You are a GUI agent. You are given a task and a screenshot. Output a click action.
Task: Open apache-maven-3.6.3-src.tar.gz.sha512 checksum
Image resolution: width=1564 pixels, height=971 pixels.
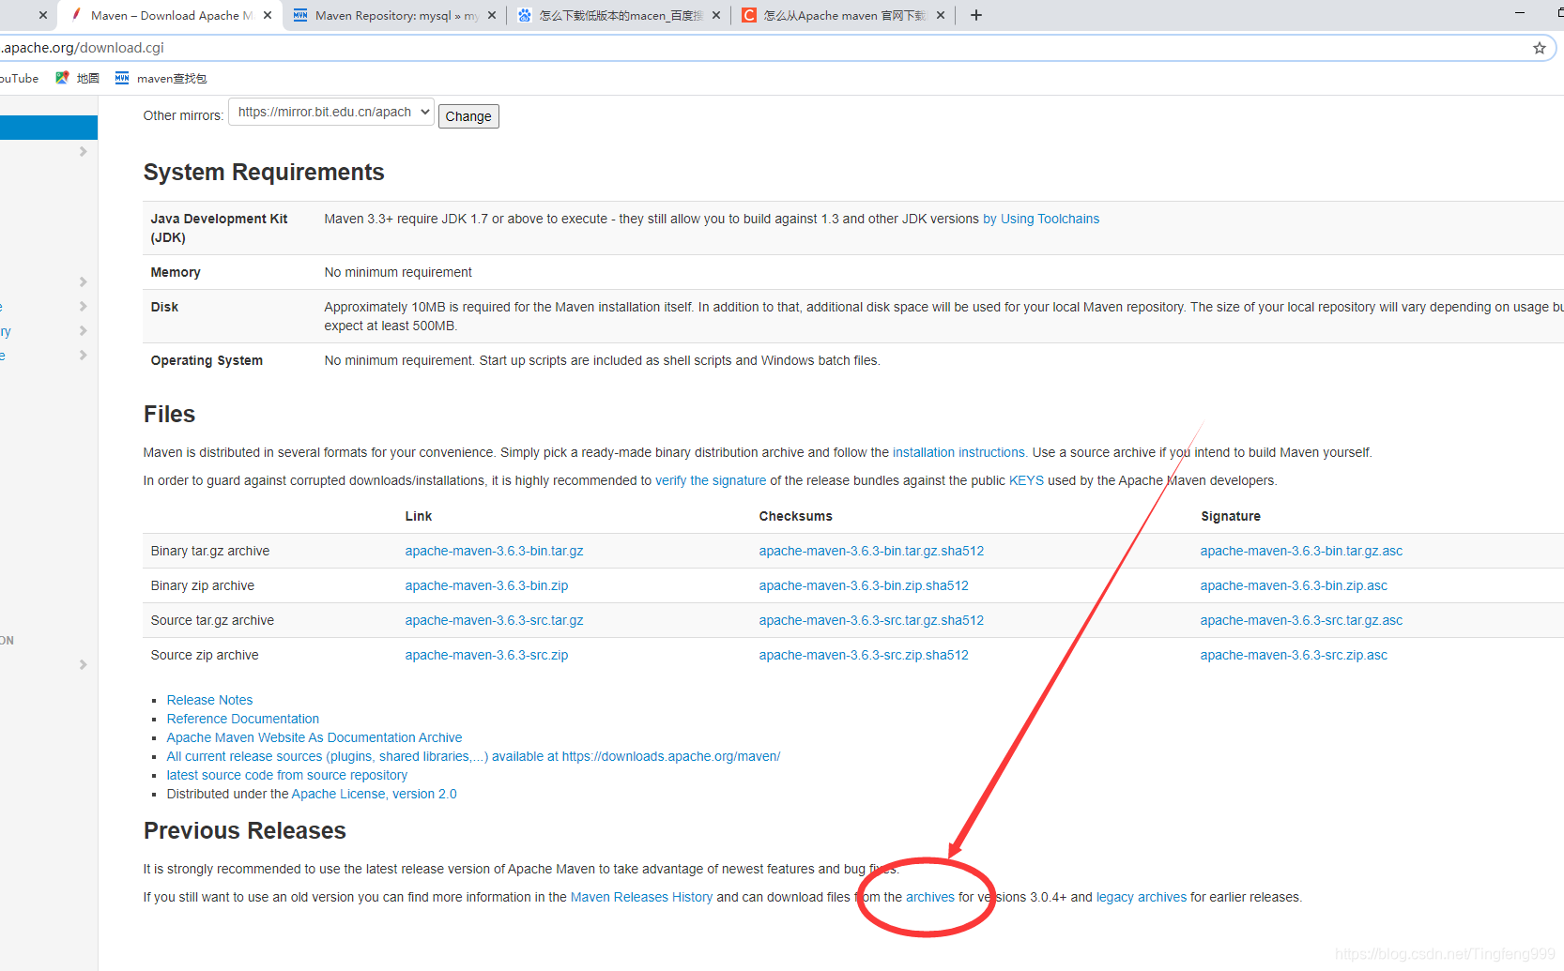872,620
